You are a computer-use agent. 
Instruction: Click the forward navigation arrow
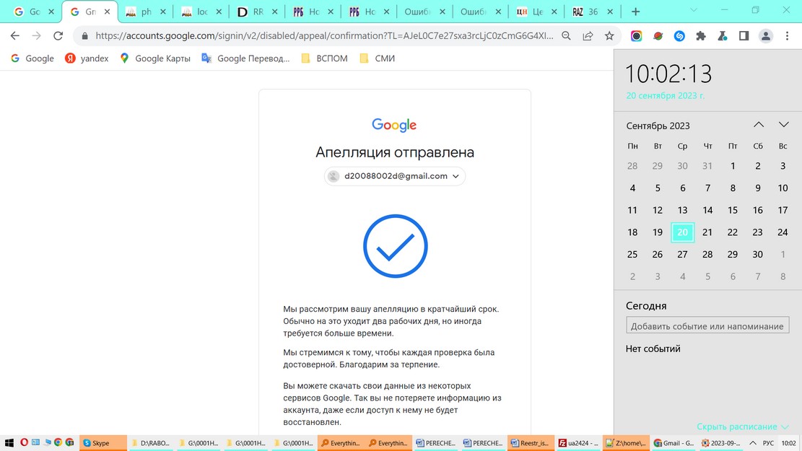pyautogui.click(x=36, y=36)
